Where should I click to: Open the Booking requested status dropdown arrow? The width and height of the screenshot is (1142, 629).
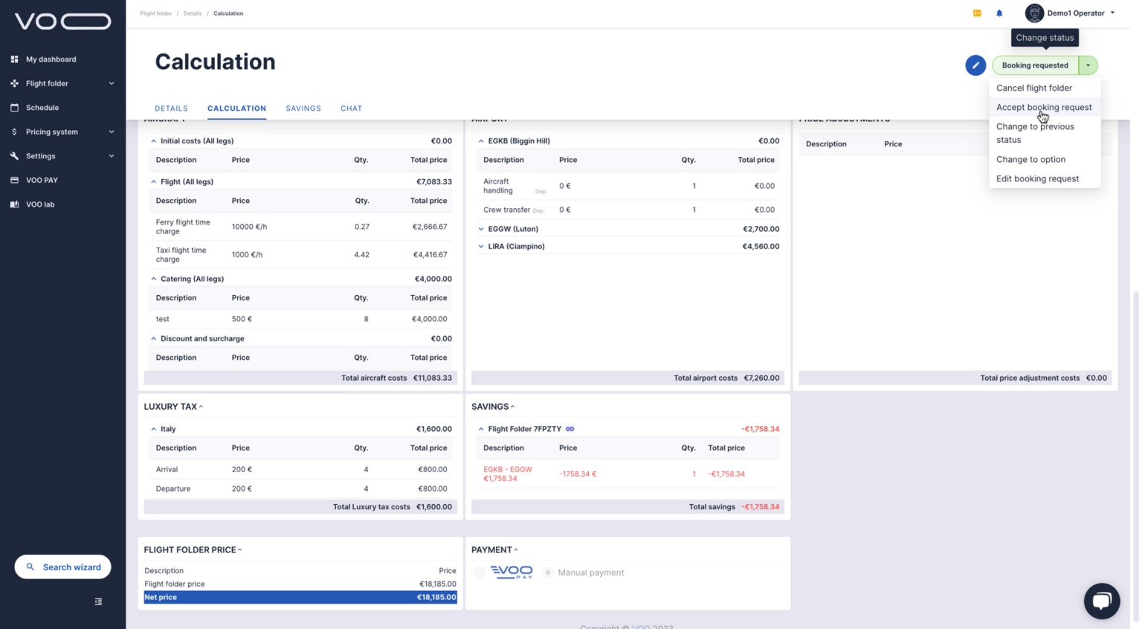point(1087,65)
